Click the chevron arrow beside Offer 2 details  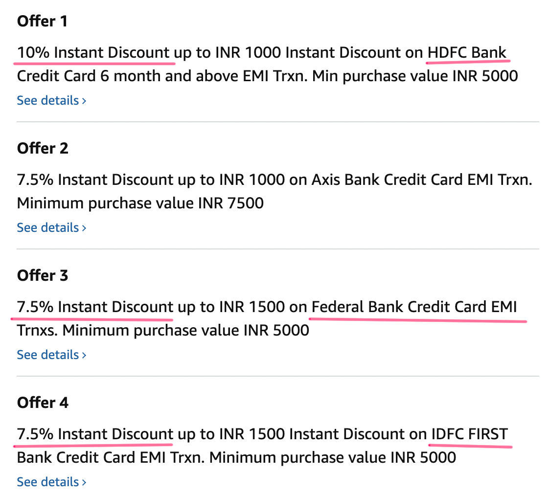[x=84, y=228]
